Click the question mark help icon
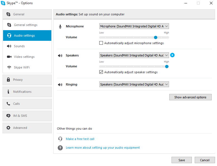The image size is (217, 166). 60,148
